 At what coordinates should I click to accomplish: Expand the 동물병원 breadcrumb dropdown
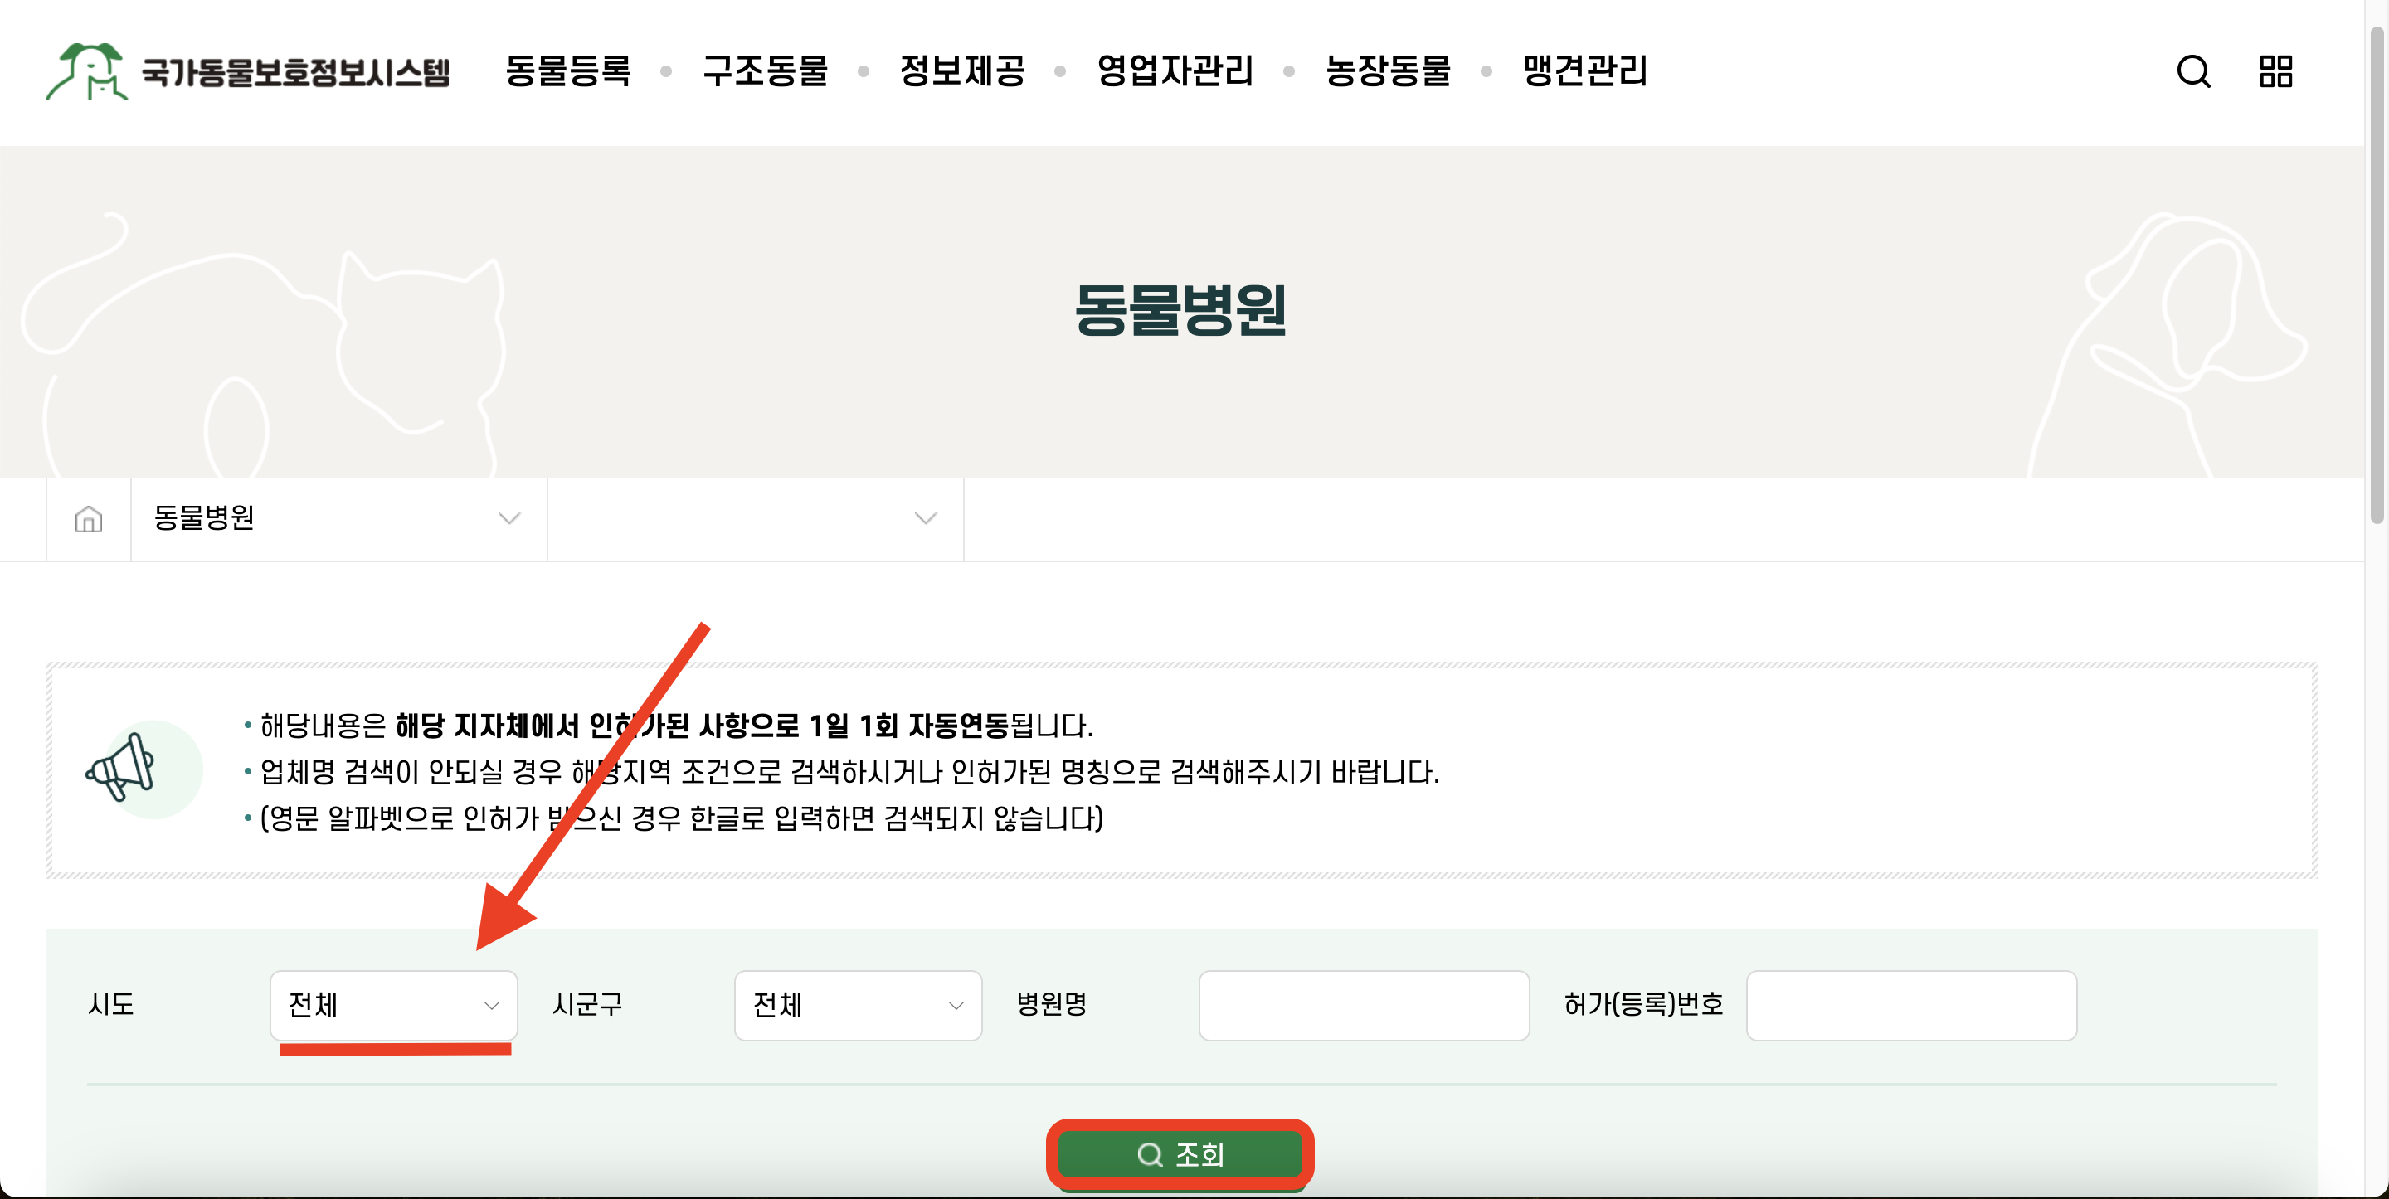338,519
